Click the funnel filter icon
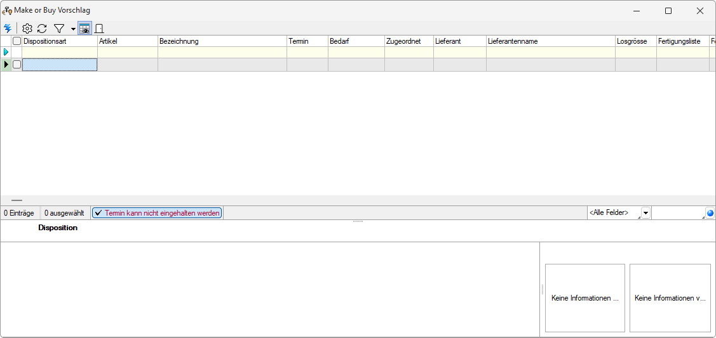This screenshot has width=716, height=338. [59, 29]
